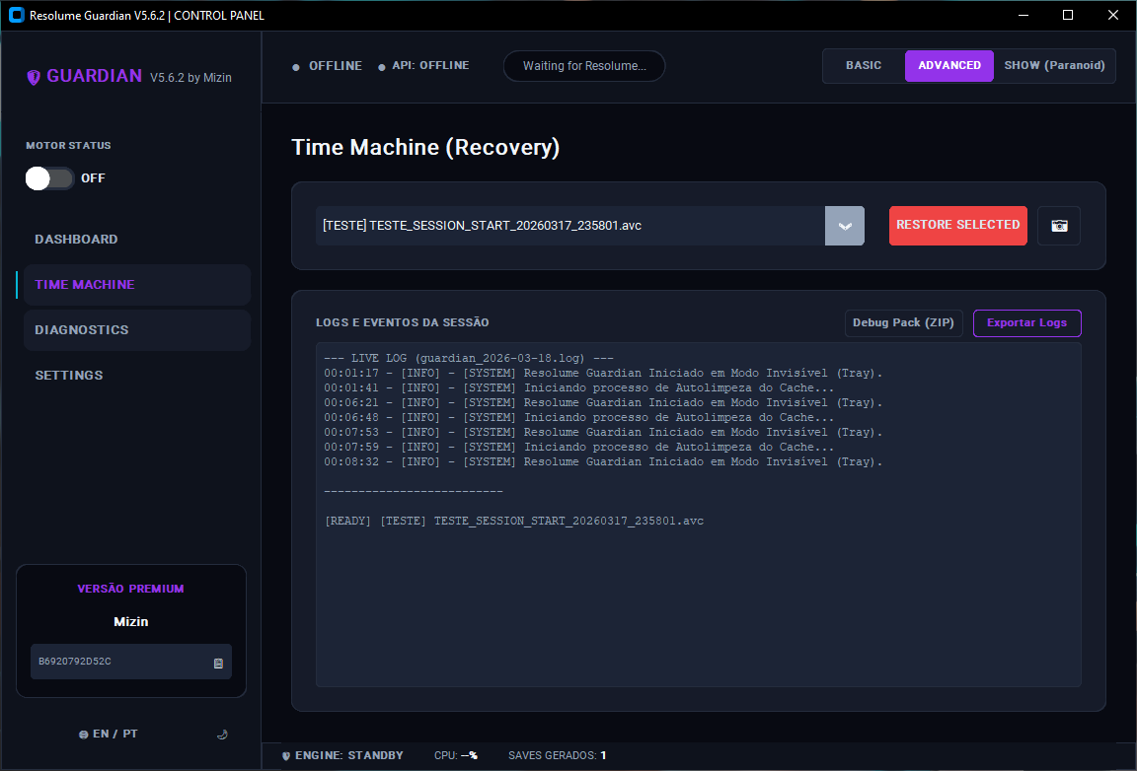Image resolution: width=1137 pixels, height=771 pixels.
Task: Click the Waiting for Resolume status pill
Action: pos(584,66)
